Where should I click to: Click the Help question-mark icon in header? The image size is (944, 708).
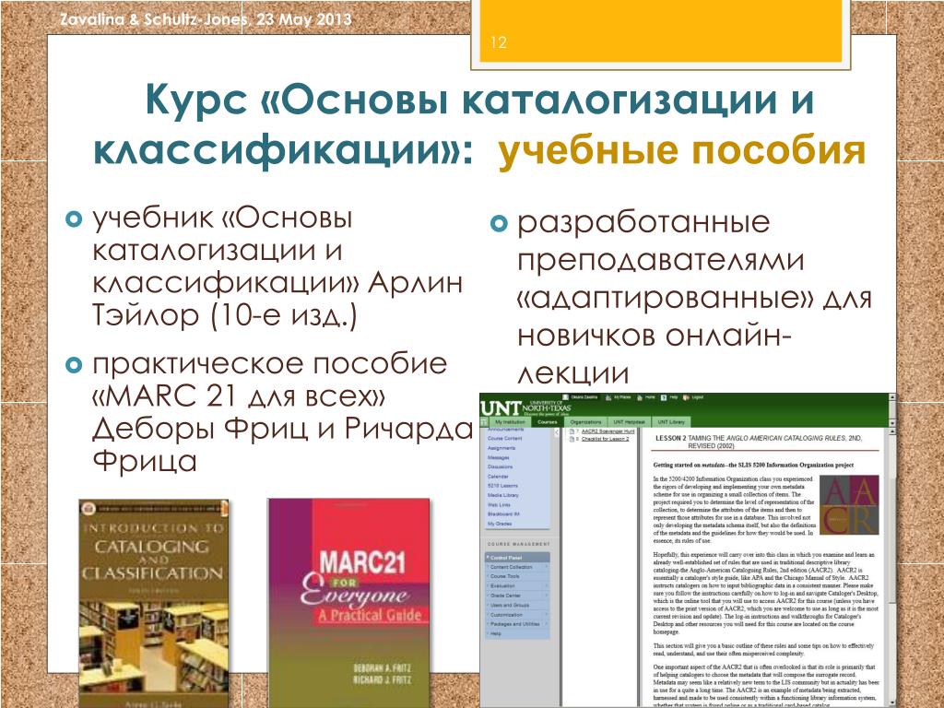[664, 397]
